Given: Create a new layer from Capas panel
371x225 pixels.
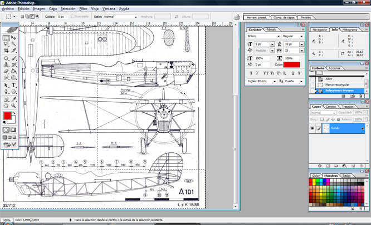Looking at the screenshot, I should (x=353, y=165).
